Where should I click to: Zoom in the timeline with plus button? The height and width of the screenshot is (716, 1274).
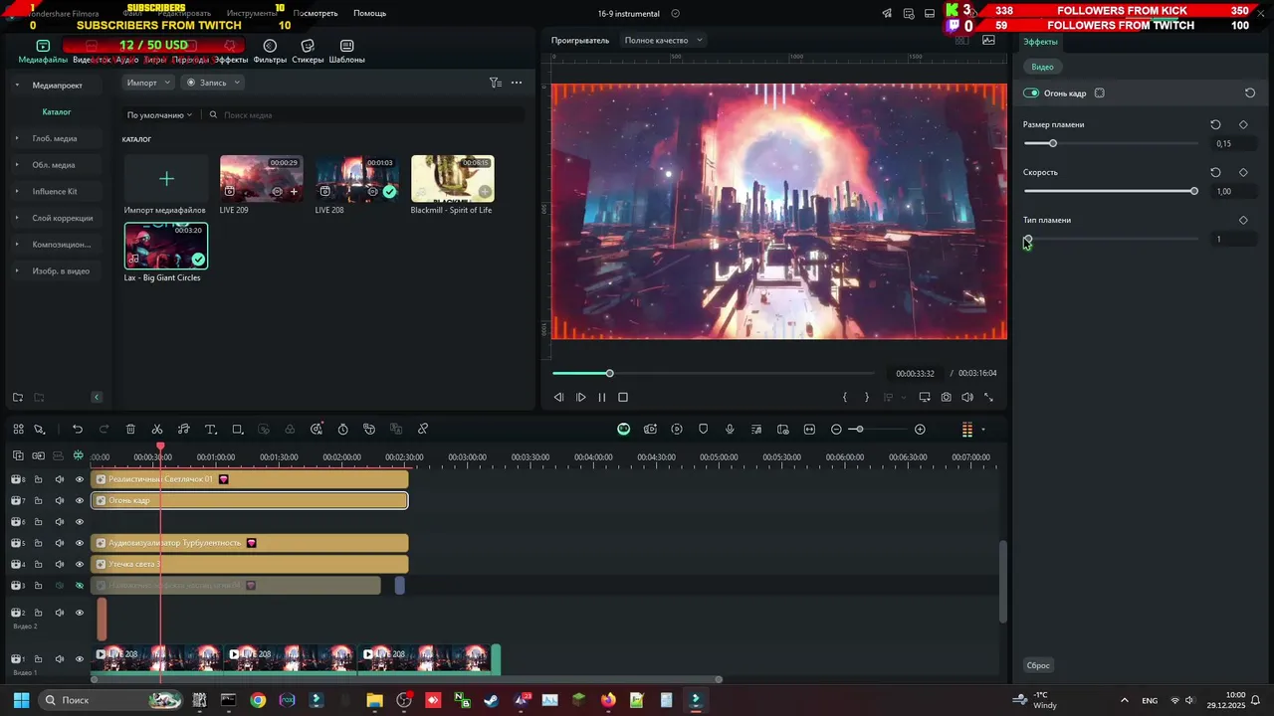[920, 430]
